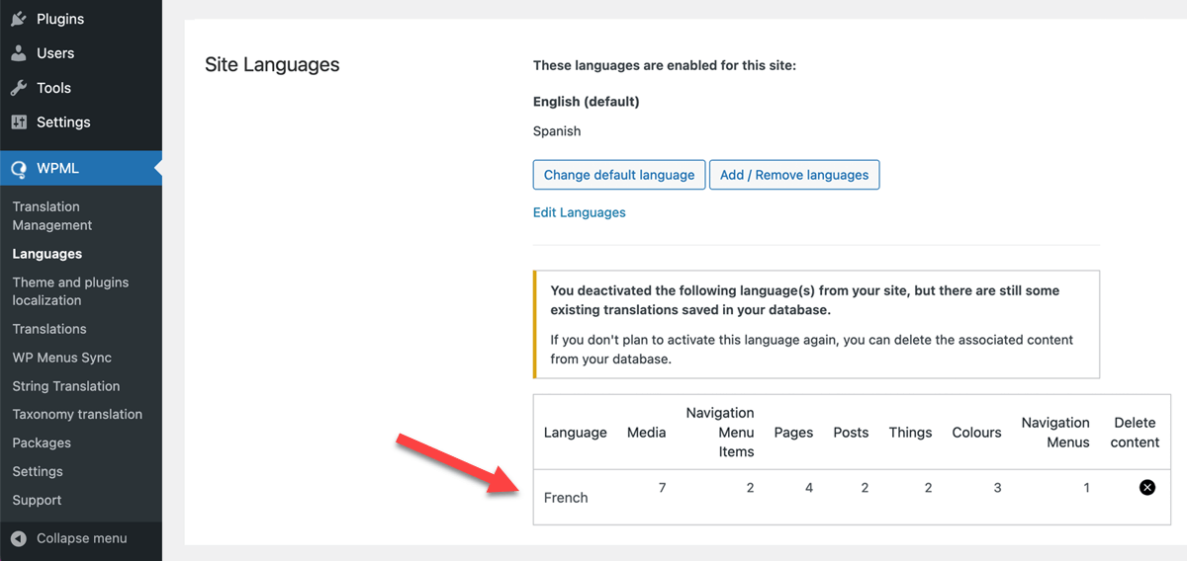Open the Translations submenu item
This screenshot has height=561, width=1187.
click(x=49, y=329)
